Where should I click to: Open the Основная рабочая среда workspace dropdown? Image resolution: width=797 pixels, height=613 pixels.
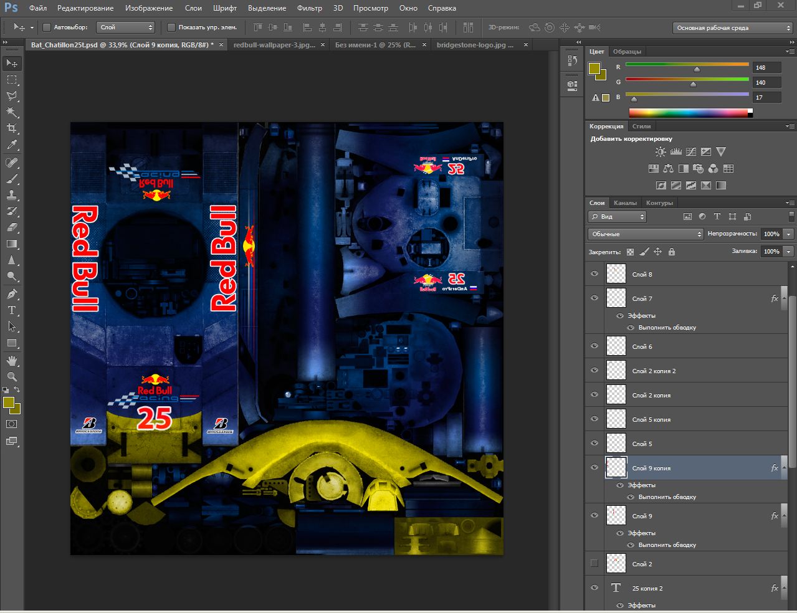click(x=732, y=27)
